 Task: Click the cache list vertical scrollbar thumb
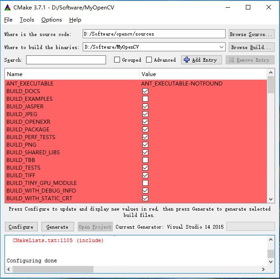click(271, 85)
